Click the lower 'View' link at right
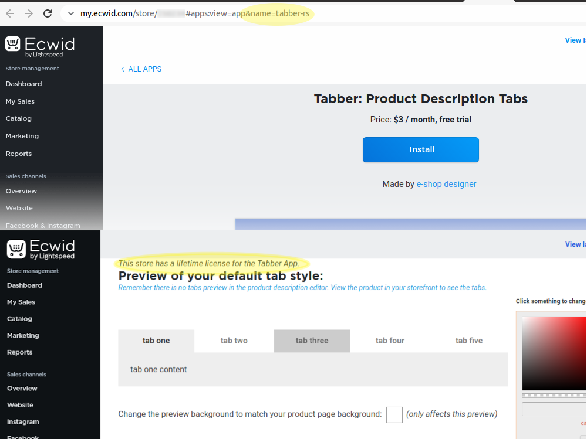 (x=575, y=244)
